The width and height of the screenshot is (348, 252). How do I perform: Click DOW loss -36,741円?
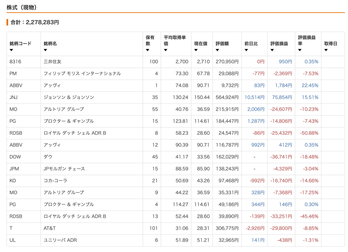coord(281,157)
